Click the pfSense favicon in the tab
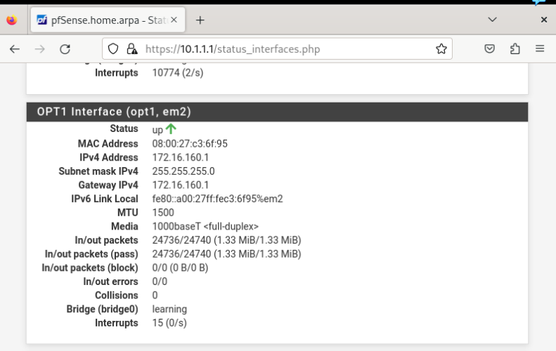Screen dimensions: 556x351 click(42, 20)
